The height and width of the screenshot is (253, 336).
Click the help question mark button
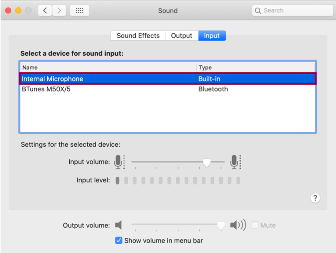(315, 198)
